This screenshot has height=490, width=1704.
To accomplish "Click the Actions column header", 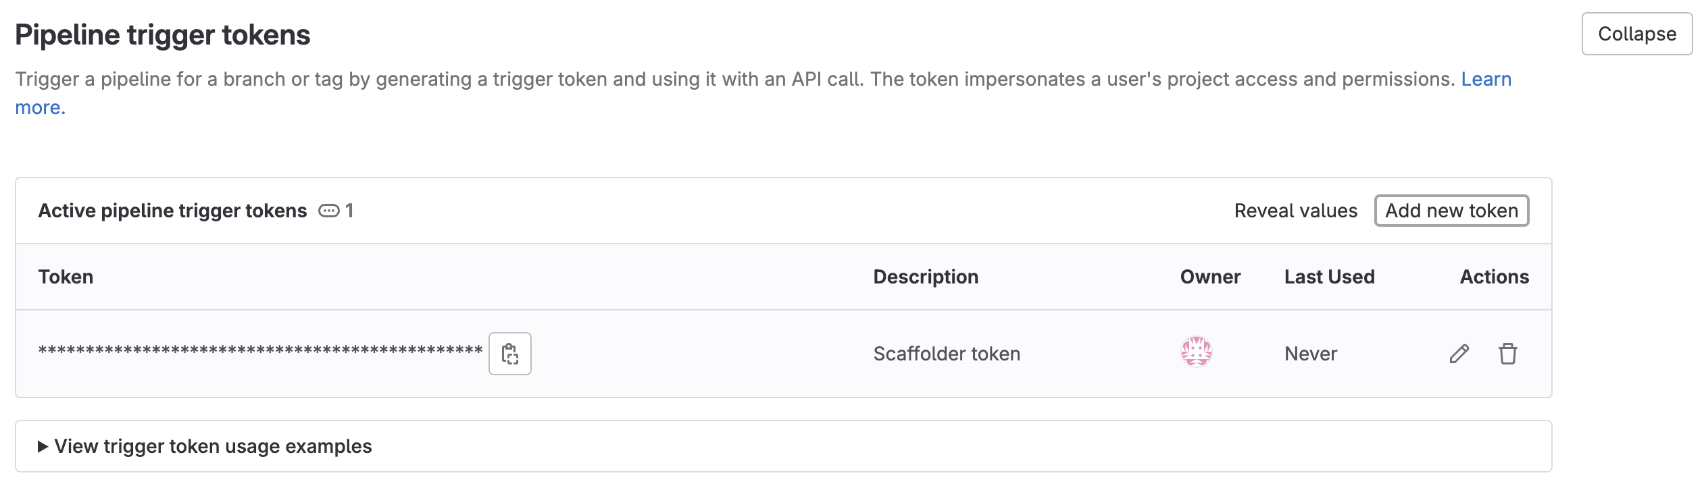I will [1494, 277].
